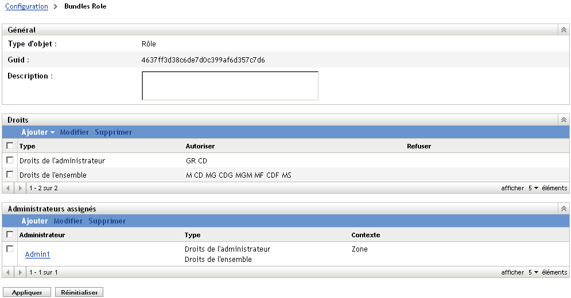Click the 'Zone' context cell
The width and height of the screenshot is (571, 298).
pos(360,249)
